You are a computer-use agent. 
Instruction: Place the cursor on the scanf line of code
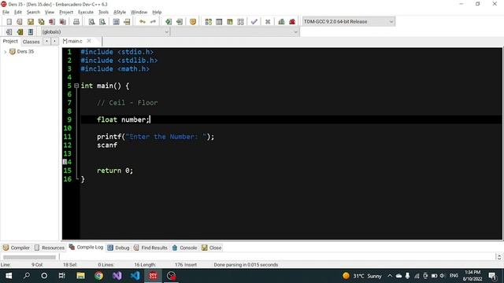(x=107, y=145)
